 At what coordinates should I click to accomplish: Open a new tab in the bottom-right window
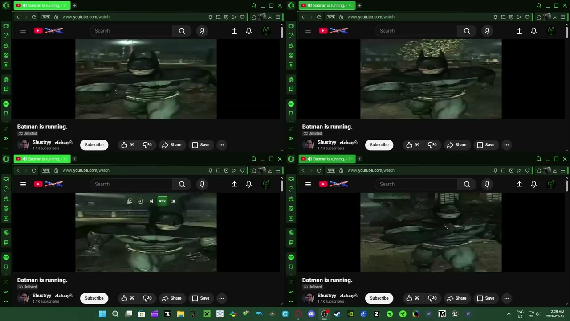point(359,159)
